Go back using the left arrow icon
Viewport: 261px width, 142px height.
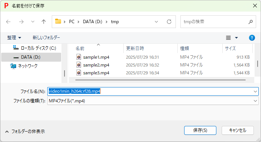[8, 22]
